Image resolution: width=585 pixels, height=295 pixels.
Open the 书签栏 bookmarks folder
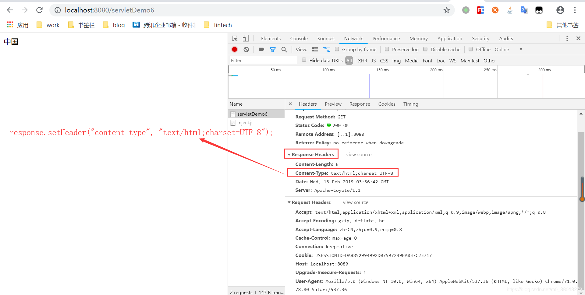[x=81, y=25]
